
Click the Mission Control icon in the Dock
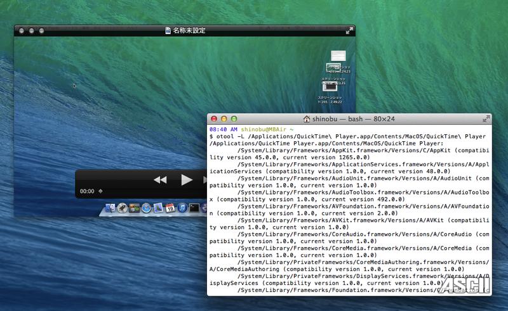click(x=134, y=208)
